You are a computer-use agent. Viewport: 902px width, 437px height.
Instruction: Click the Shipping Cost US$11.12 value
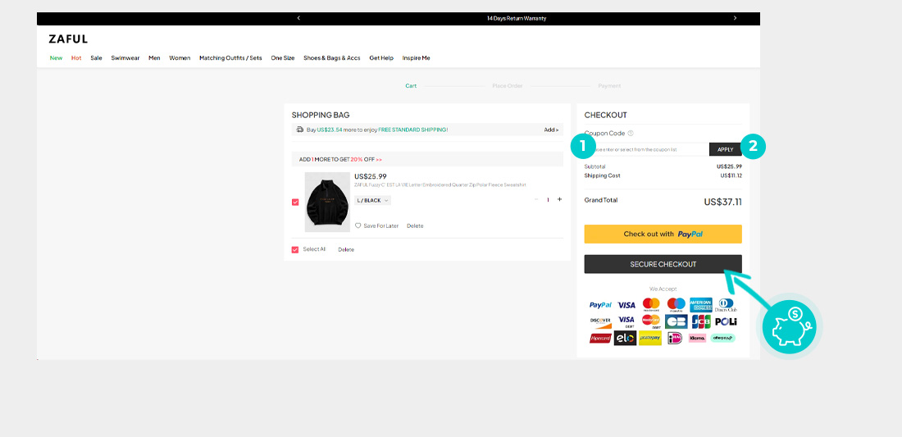[731, 175]
